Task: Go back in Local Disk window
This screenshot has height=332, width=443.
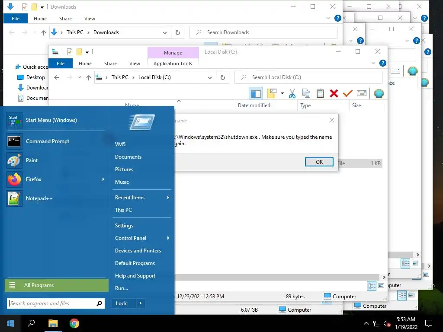Action: tap(57, 77)
